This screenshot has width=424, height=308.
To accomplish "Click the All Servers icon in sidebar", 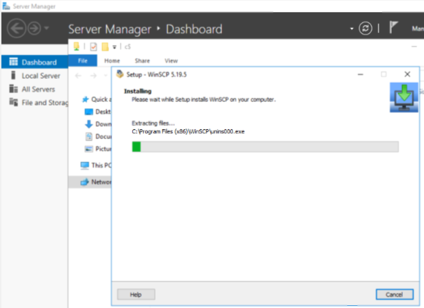I will click(13, 89).
